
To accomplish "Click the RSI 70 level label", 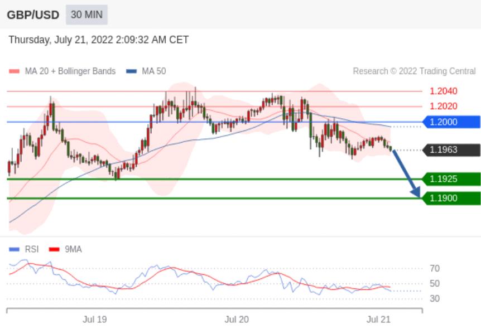I will coord(435,269).
